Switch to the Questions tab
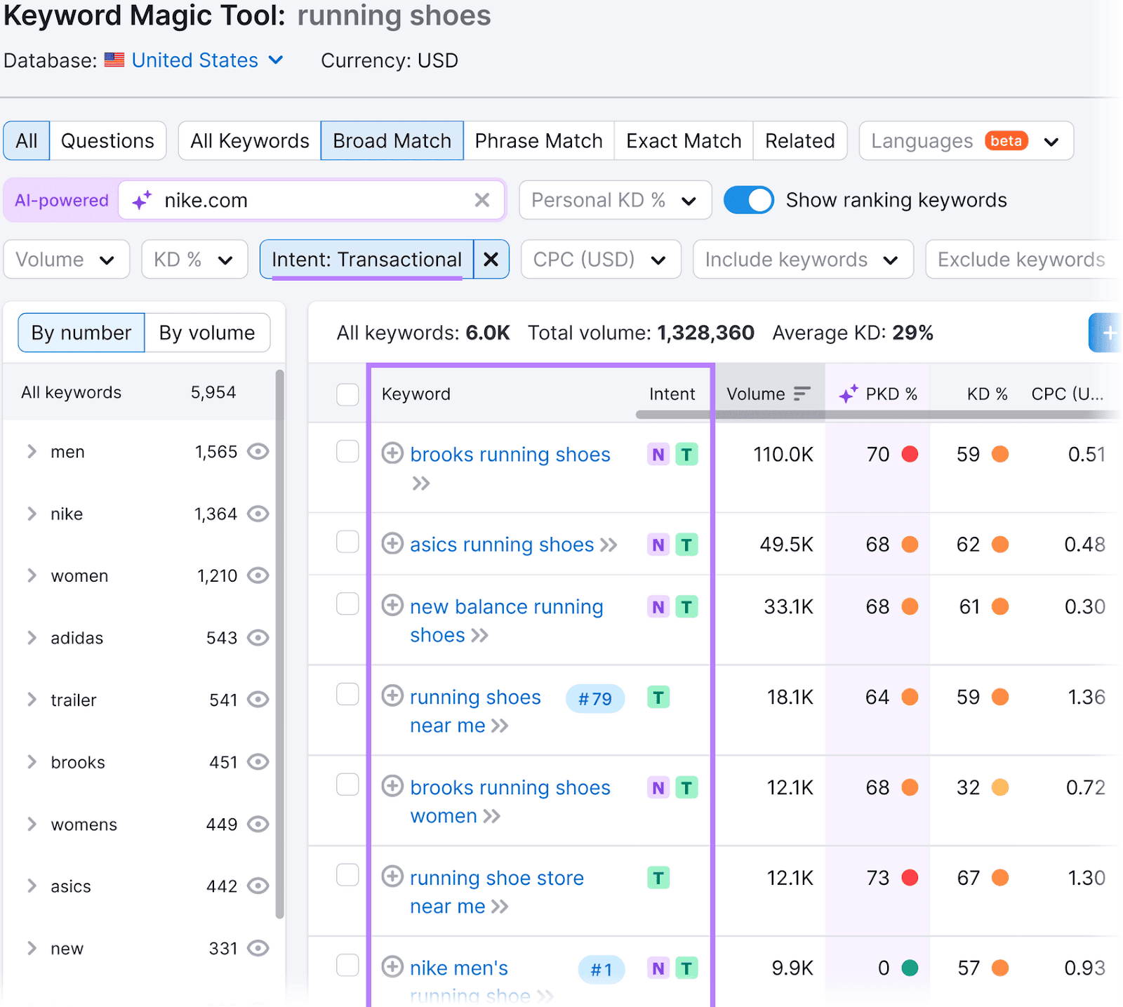 [107, 140]
